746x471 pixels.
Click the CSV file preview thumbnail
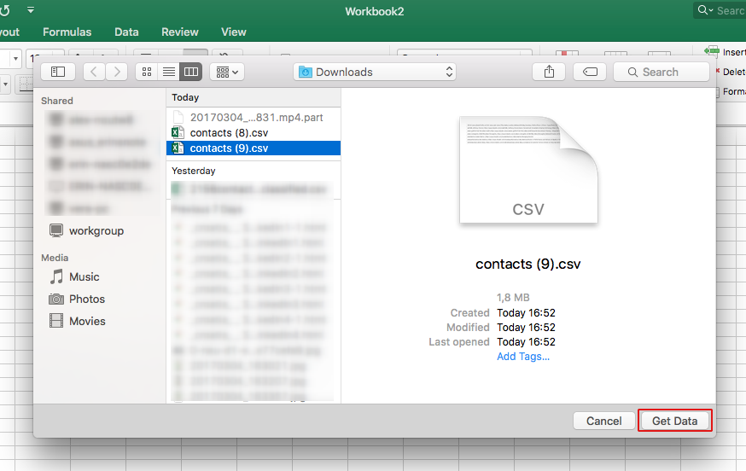click(528, 170)
